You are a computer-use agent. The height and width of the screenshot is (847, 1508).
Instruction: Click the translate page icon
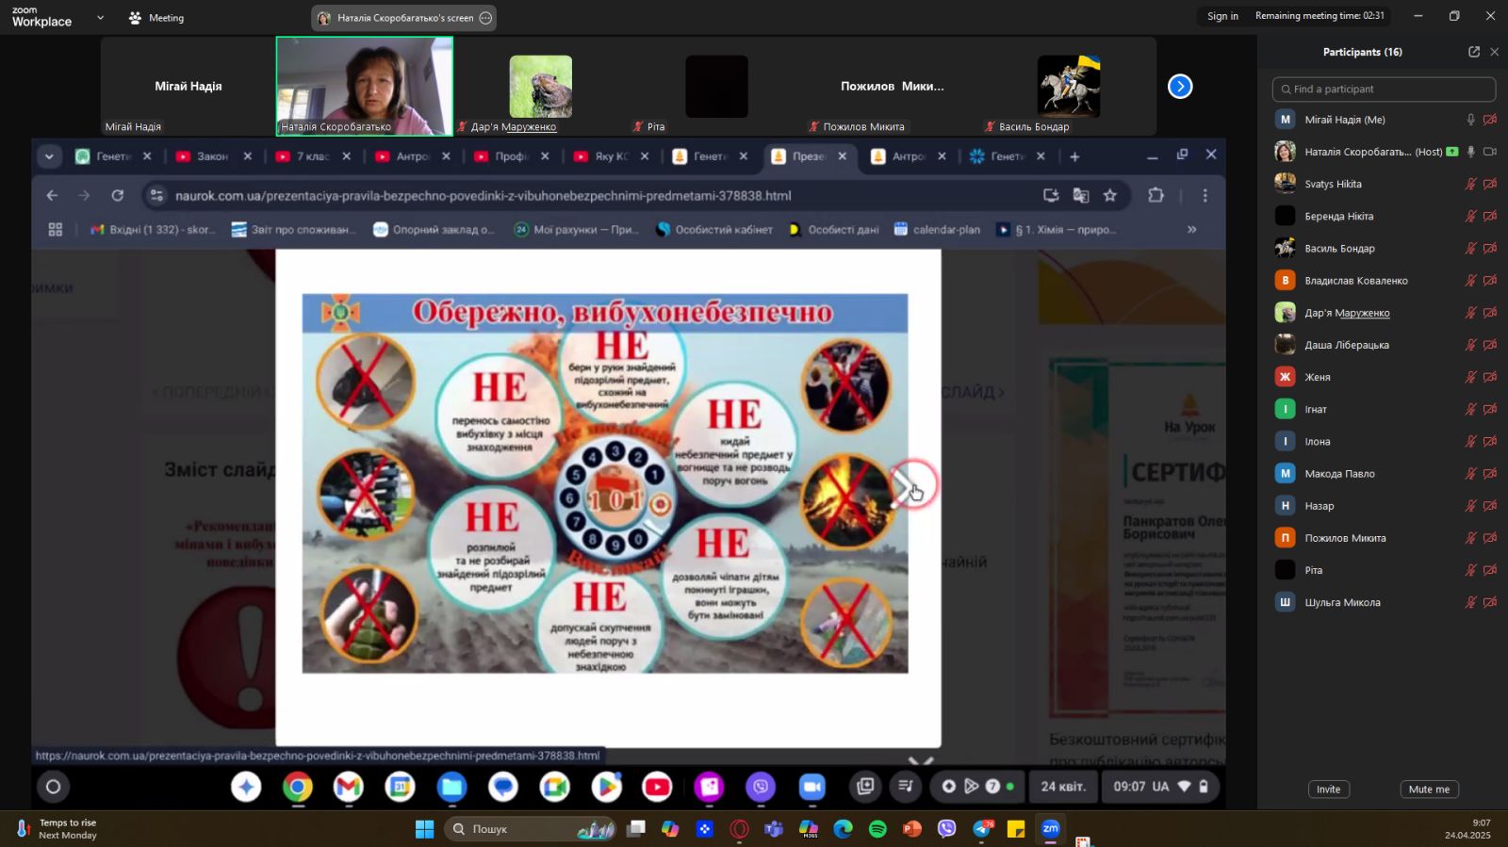pyautogui.click(x=1081, y=195)
